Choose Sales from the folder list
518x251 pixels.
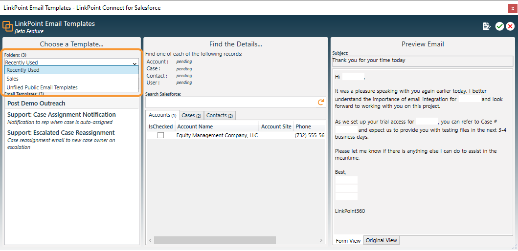click(x=13, y=79)
